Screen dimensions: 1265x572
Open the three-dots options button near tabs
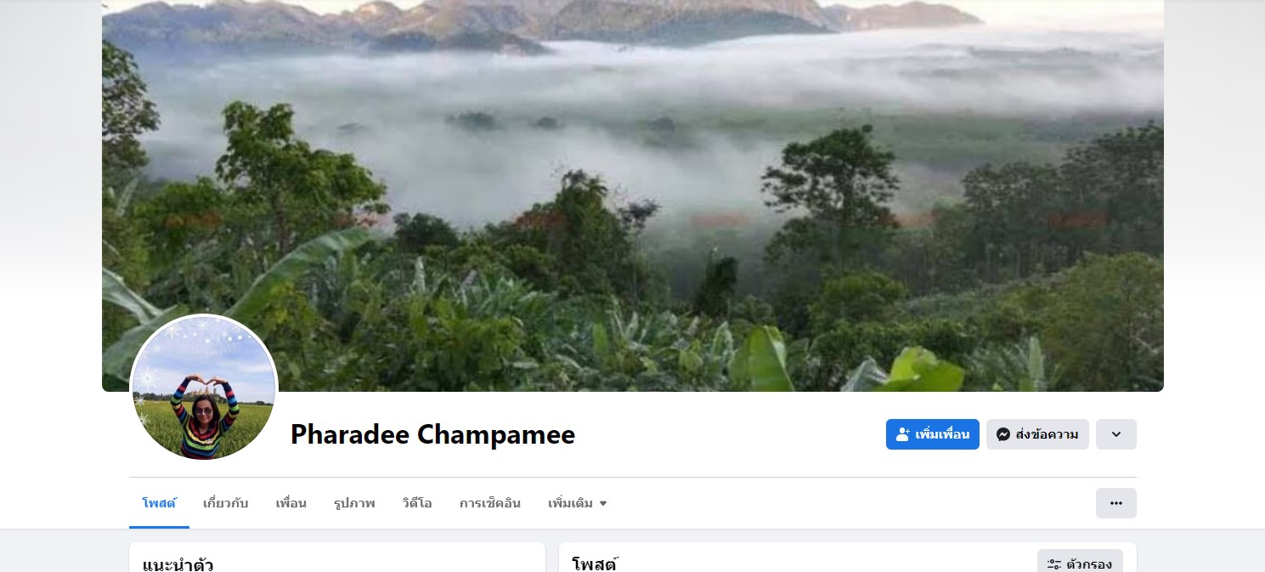(x=1116, y=503)
